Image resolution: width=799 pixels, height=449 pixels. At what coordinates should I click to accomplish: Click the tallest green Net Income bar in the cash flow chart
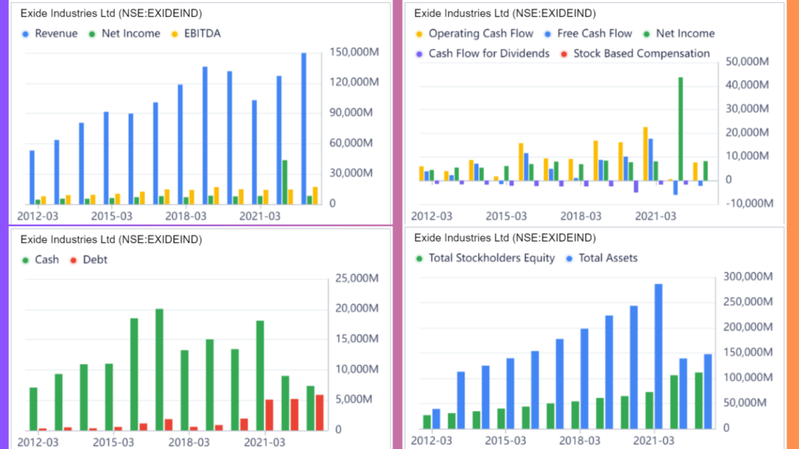[680, 129]
